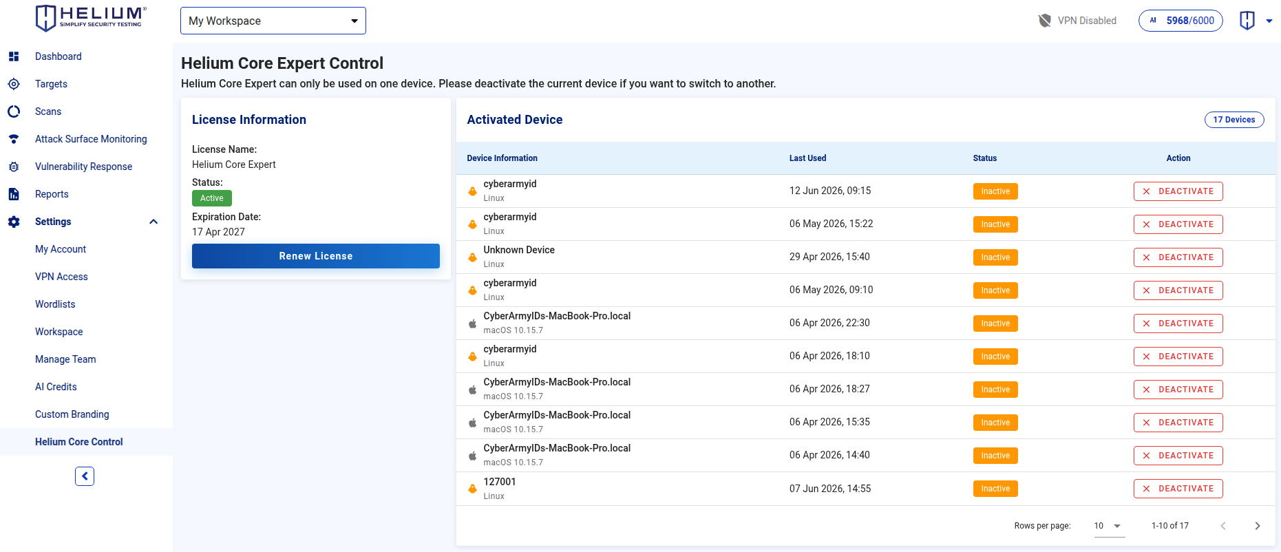Click the Attack Surface Monitoring icon

click(14, 139)
